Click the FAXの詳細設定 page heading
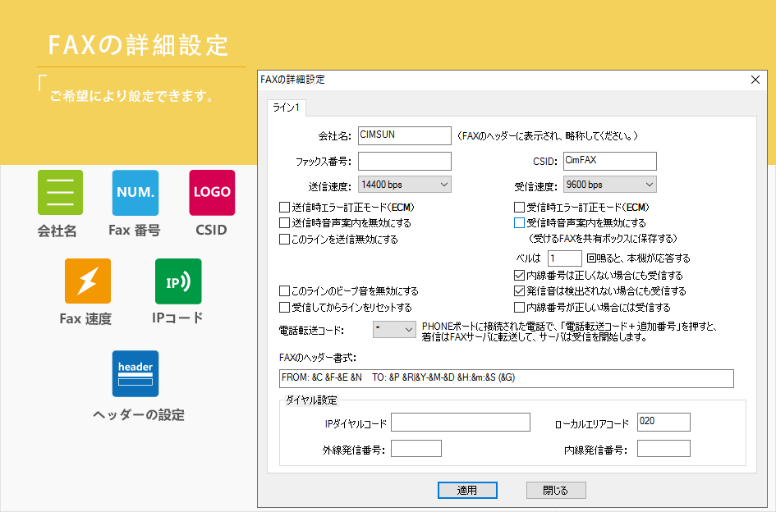 coord(138,45)
